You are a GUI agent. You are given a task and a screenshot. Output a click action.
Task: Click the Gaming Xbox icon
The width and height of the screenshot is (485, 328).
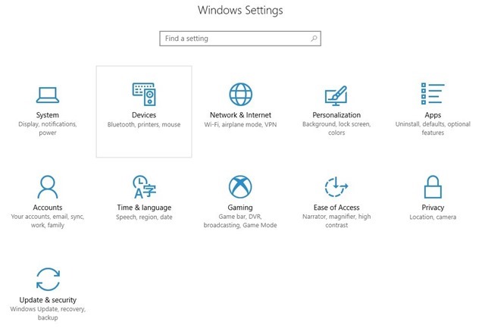click(x=240, y=186)
